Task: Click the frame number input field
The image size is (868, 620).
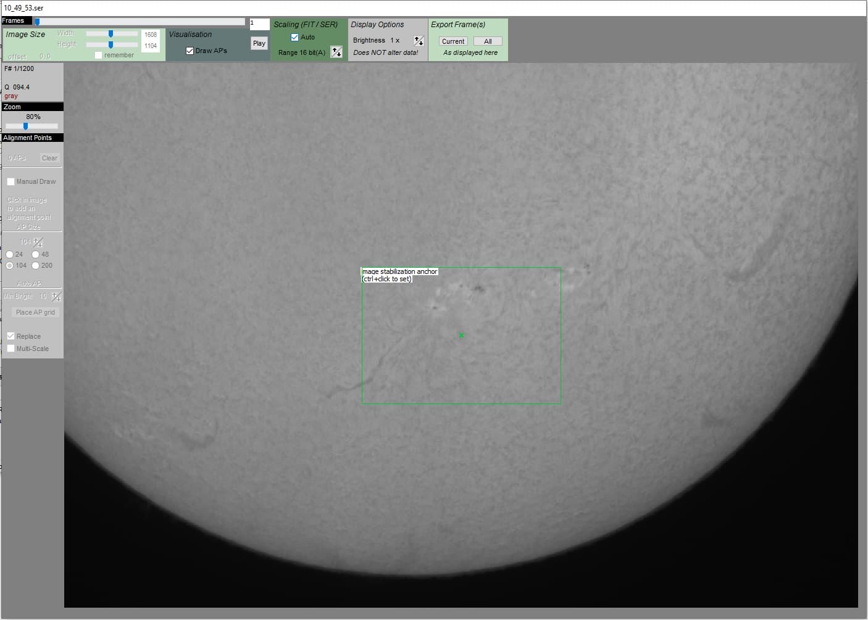Action: tap(259, 24)
